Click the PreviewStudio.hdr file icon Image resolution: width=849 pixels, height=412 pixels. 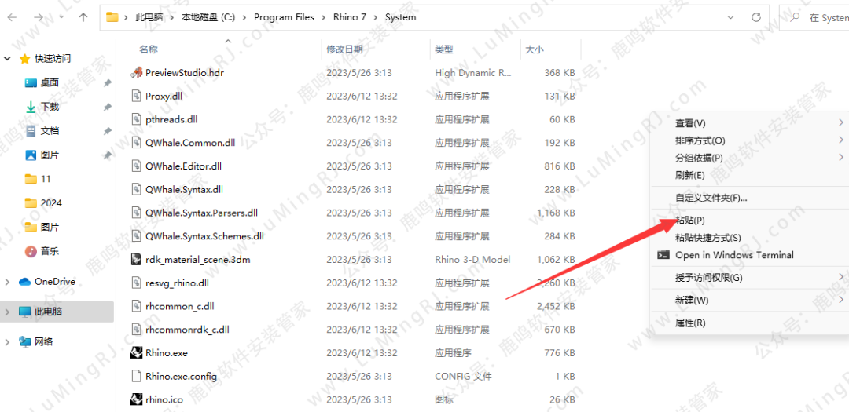136,73
